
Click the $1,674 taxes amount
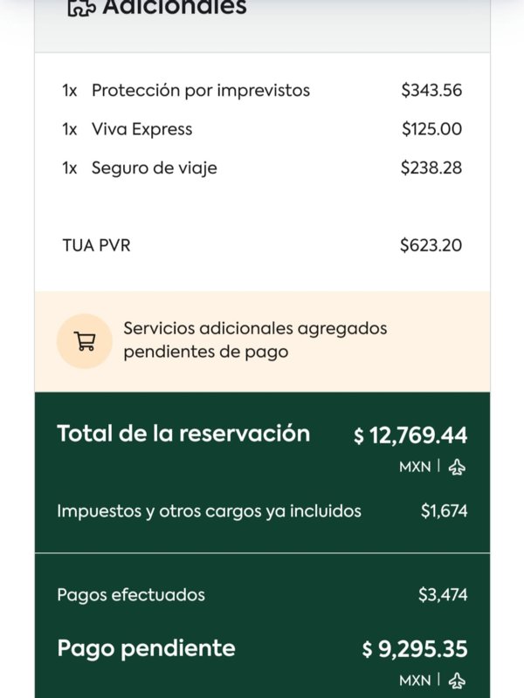[x=444, y=511]
